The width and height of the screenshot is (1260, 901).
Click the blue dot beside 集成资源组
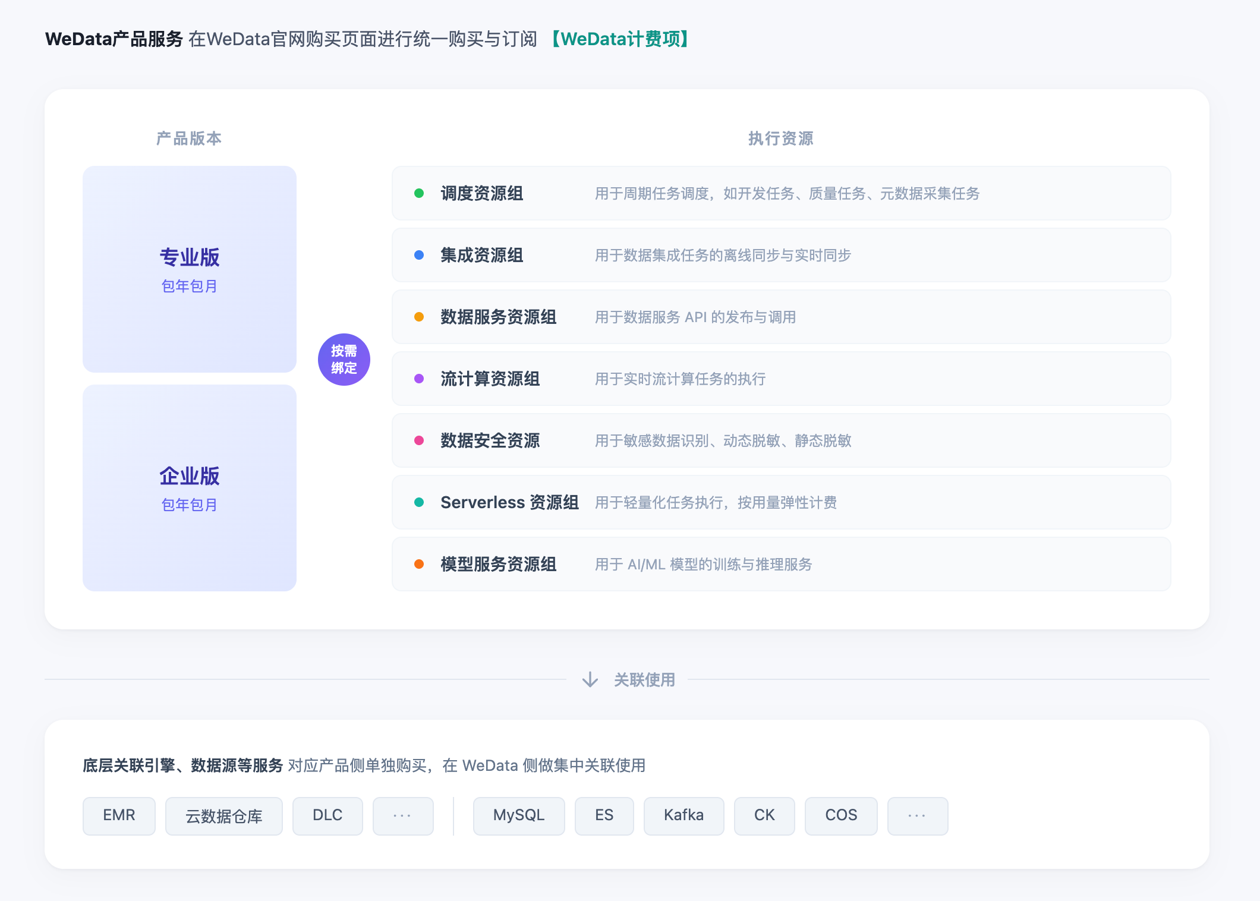[x=419, y=255]
